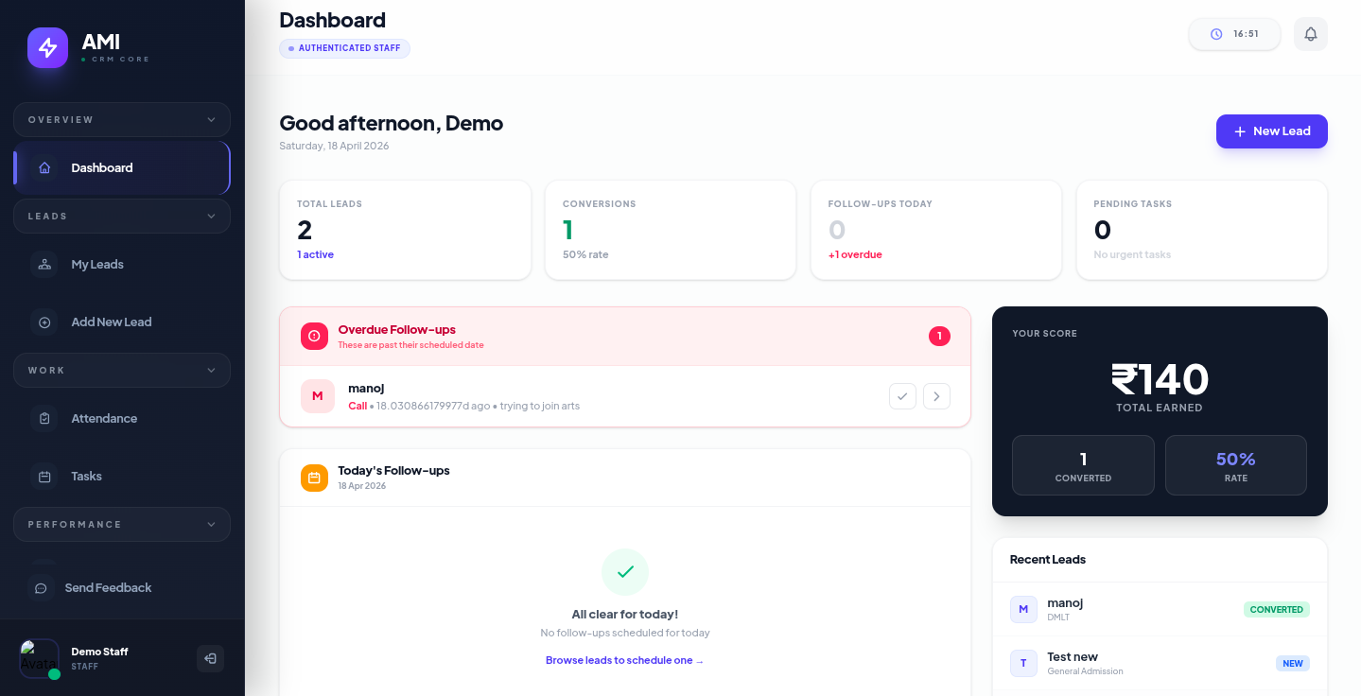Open Dashboard in the sidebar
The width and height of the screenshot is (1361, 696).
pyautogui.click(x=122, y=167)
